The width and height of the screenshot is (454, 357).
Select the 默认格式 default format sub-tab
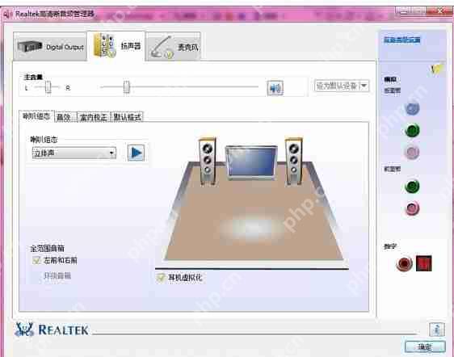[x=127, y=117]
